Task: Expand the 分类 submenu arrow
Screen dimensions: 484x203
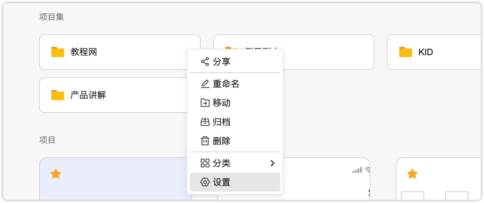Action: tap(272, 163)
